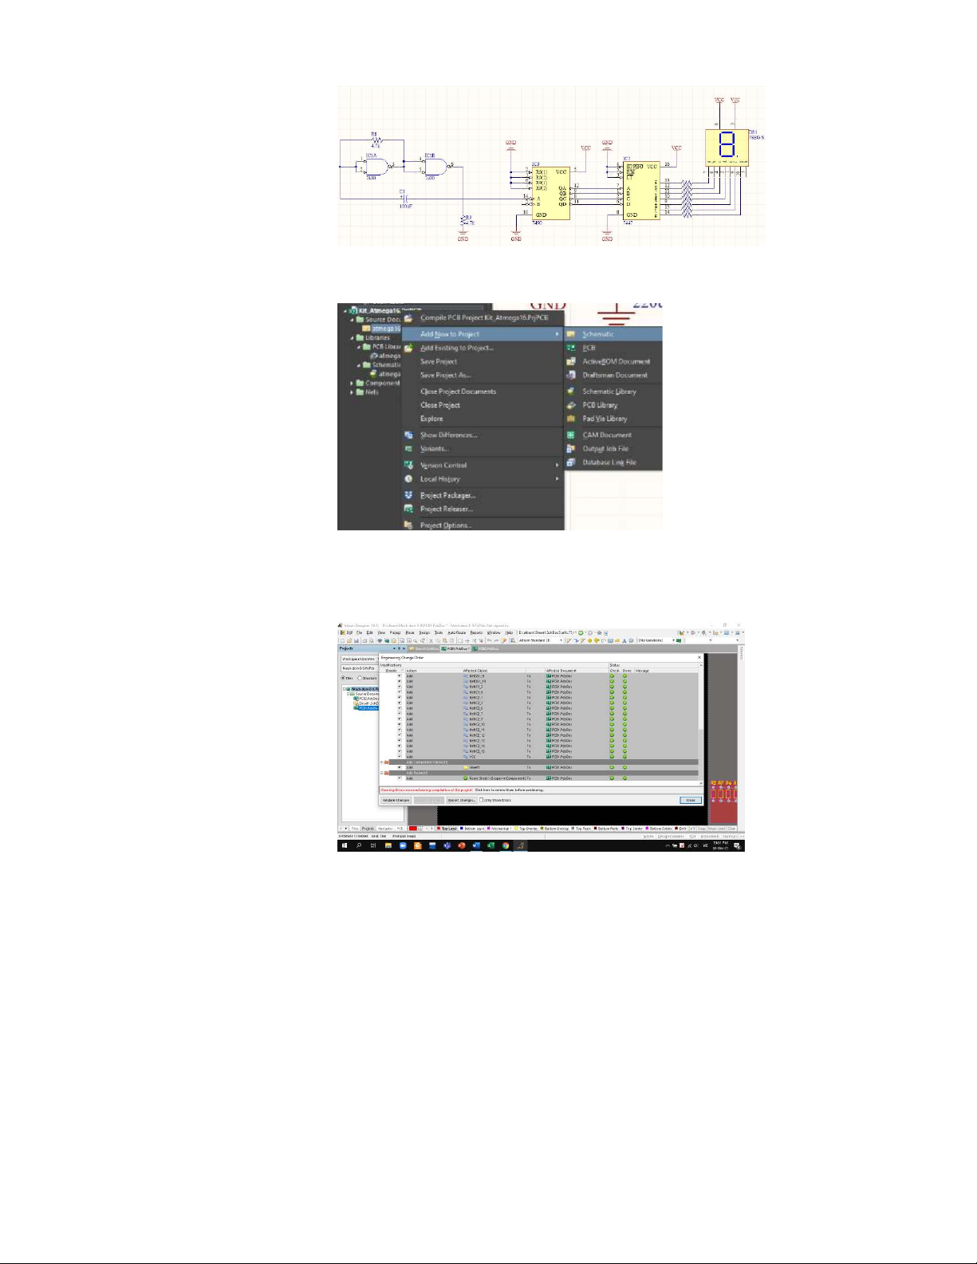The width and height of the screenshot is (977, 1264).
Task: Click the ActiveBOM Document icon
Action: click(x=571, y=361)
